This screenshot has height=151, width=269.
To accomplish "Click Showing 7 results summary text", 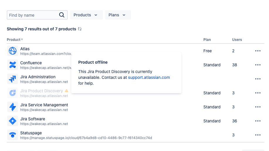I will coord(41,29).
